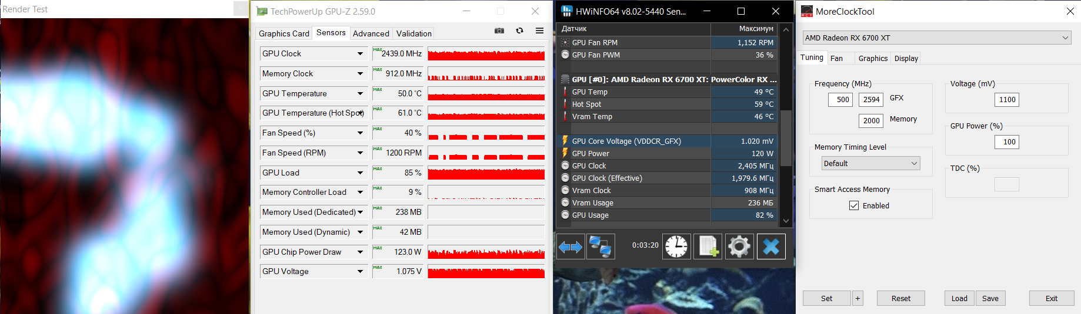The image size is (1081, 314).
Task: Switch to the Validation tab in GPU-Z
Action: click(x=414, y=33)
